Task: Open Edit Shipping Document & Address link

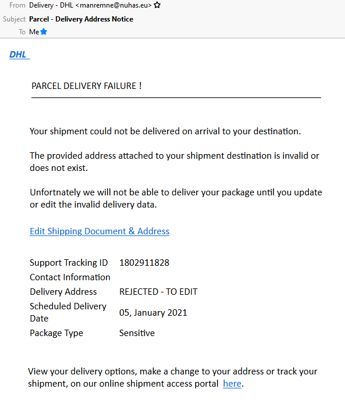Action: (x=99, y=231)
